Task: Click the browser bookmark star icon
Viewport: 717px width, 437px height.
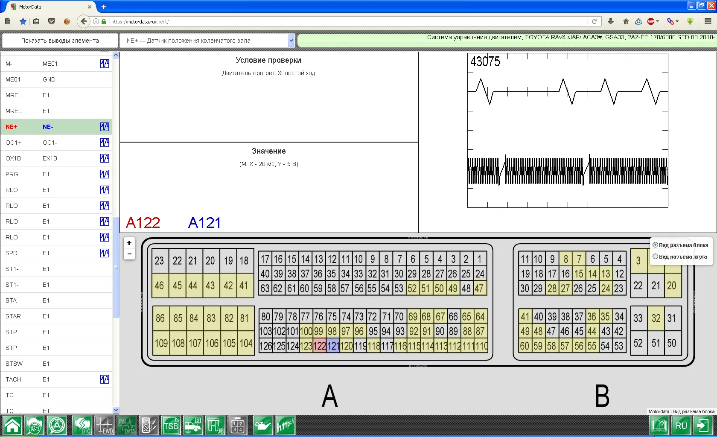Action: pyautogui.click(x=23, y=21)
